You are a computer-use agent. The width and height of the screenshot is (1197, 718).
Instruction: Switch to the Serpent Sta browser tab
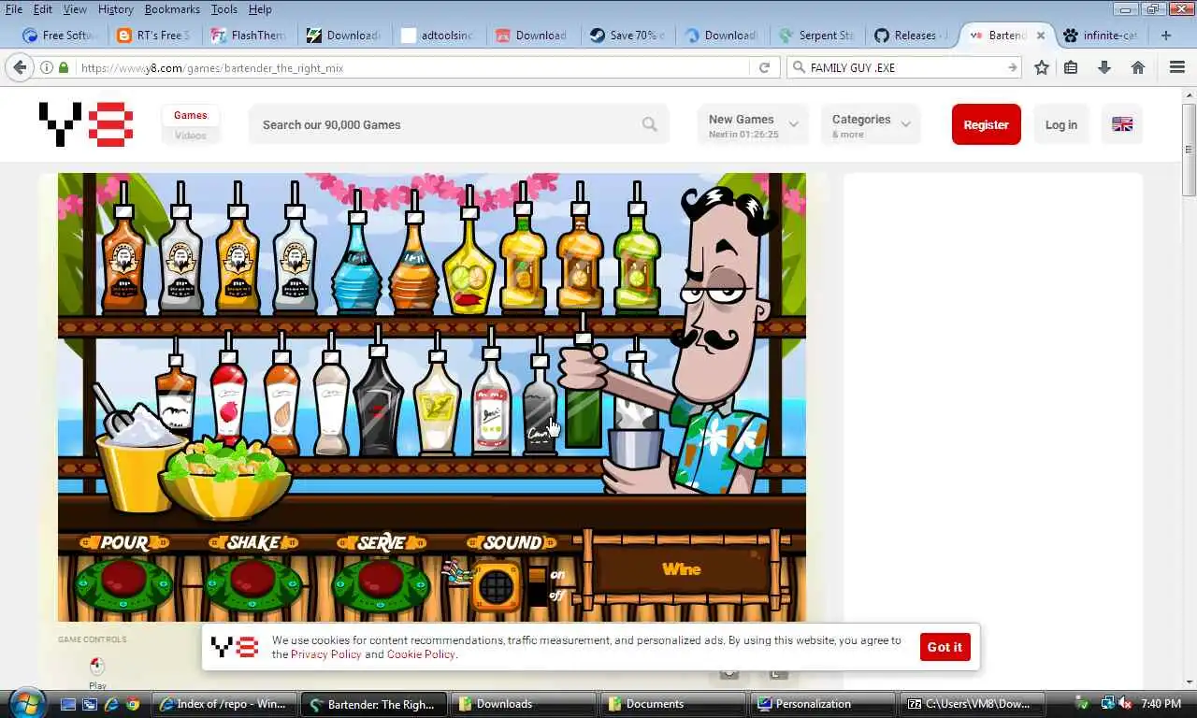[816, 36]
